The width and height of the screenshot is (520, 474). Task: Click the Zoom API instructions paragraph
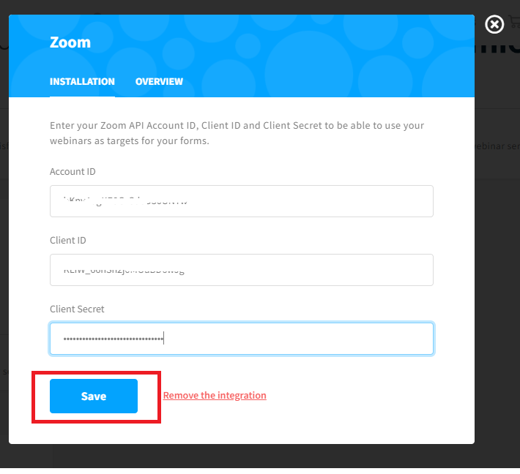(x=237, y=133)
